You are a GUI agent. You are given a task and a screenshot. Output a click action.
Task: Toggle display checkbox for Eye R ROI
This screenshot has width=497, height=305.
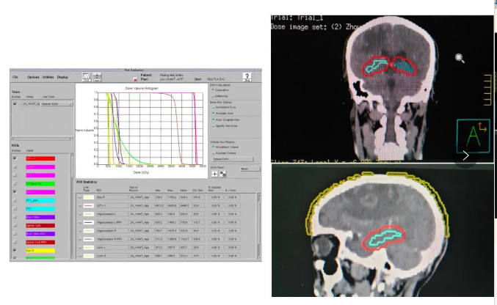[x=15, y=249]
